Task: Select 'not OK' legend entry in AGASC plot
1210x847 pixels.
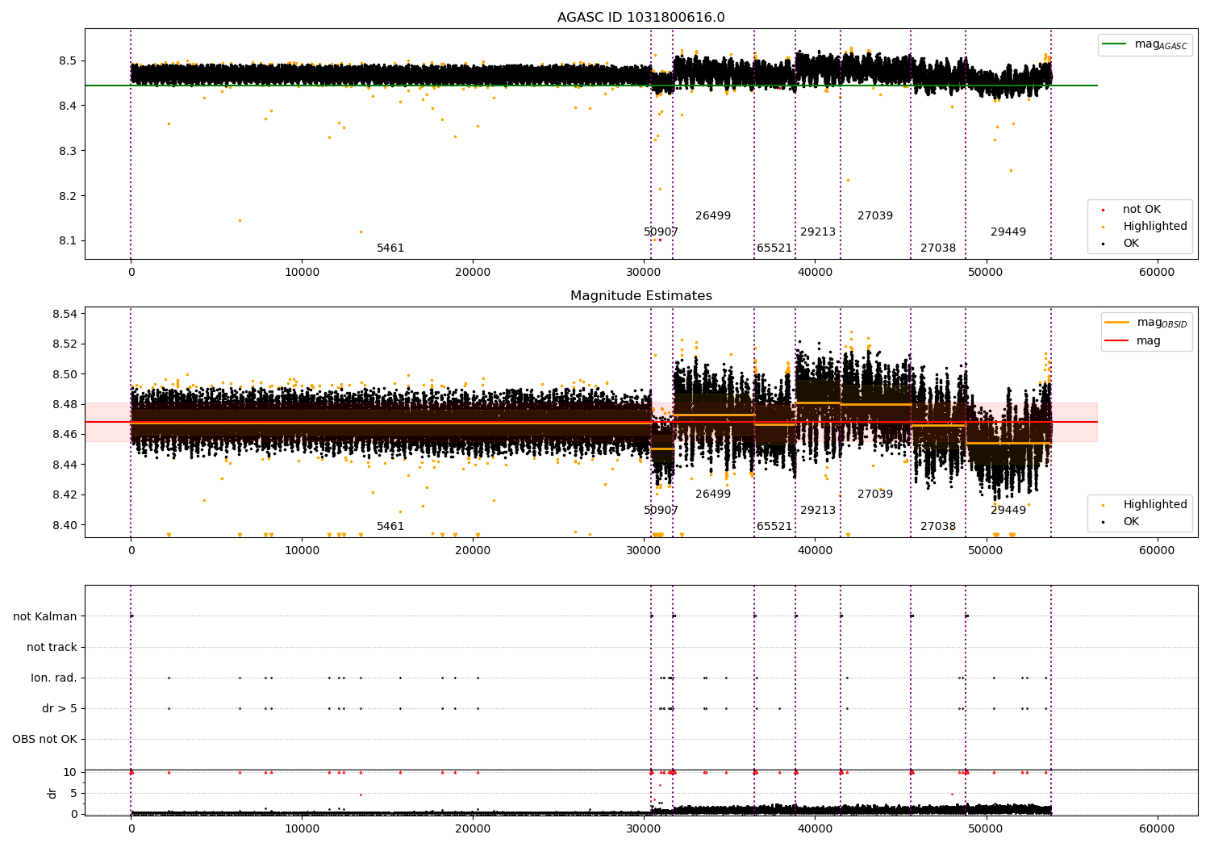Action: pos(1141,210)
